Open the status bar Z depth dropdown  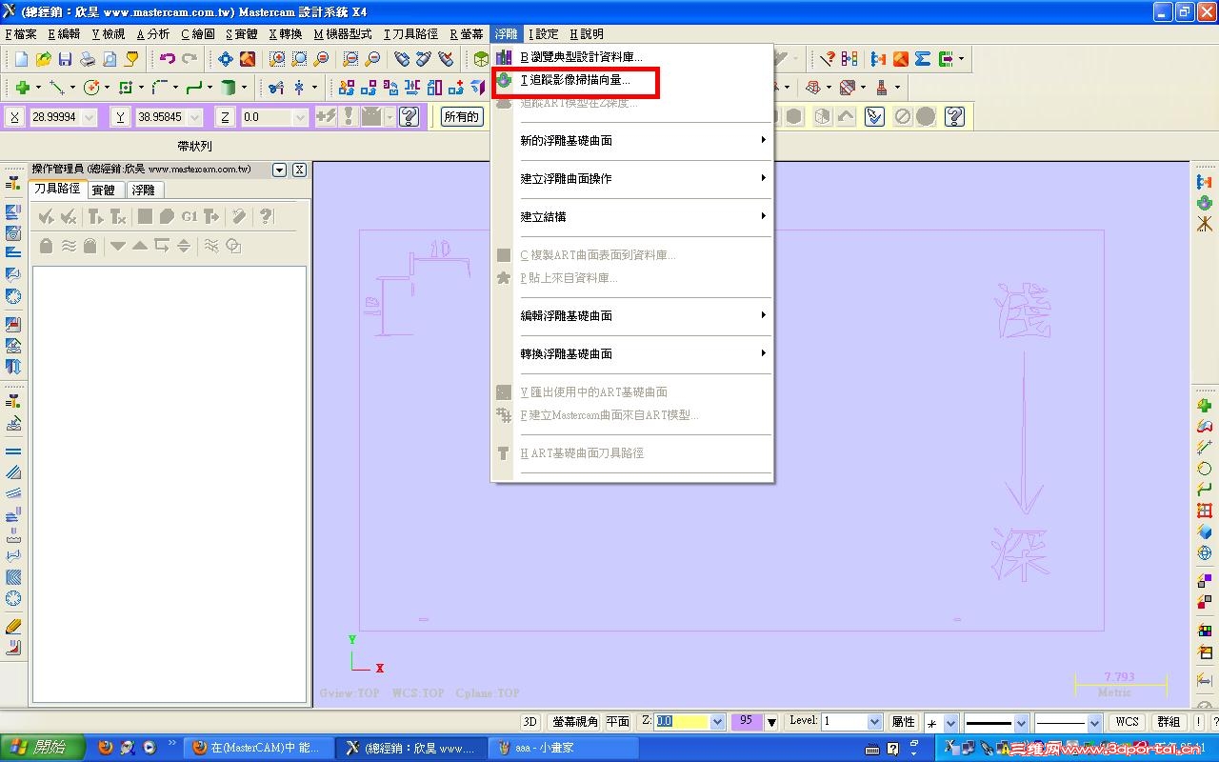click(x=718, y=722)
